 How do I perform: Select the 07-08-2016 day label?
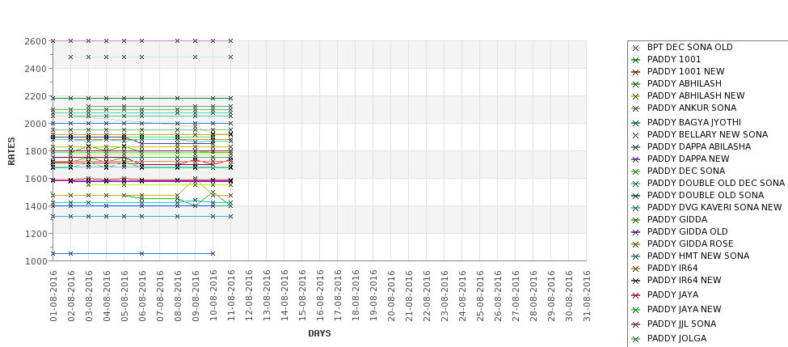(x=160, y=296)
